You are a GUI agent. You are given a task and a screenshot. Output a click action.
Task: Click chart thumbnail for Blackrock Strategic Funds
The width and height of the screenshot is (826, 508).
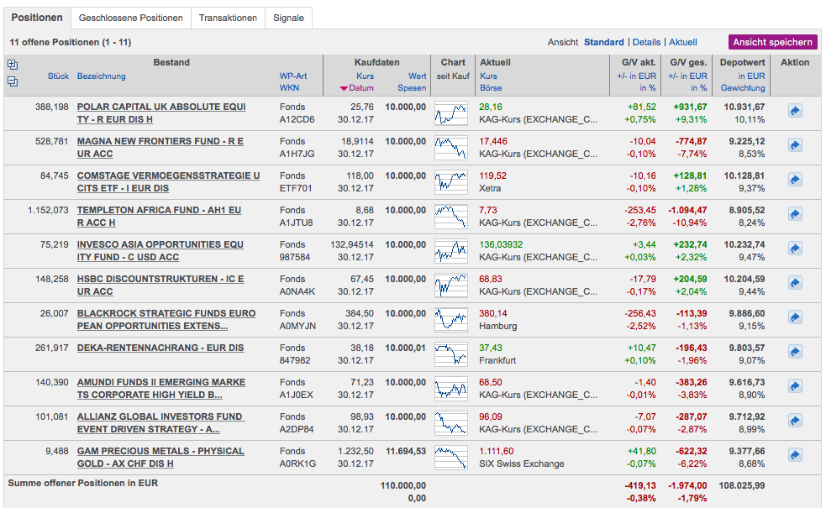click(x=451, y=319)
